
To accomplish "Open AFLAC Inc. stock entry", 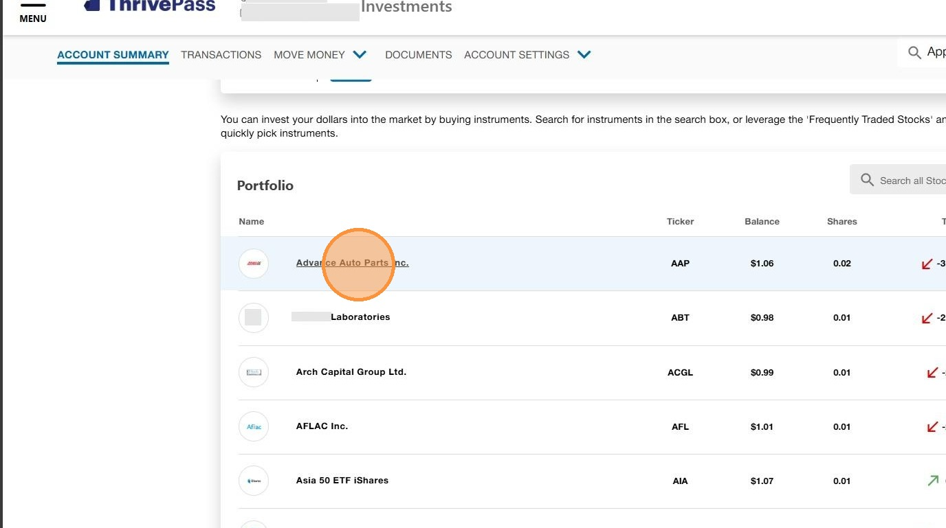I will [x=322, y=426].
